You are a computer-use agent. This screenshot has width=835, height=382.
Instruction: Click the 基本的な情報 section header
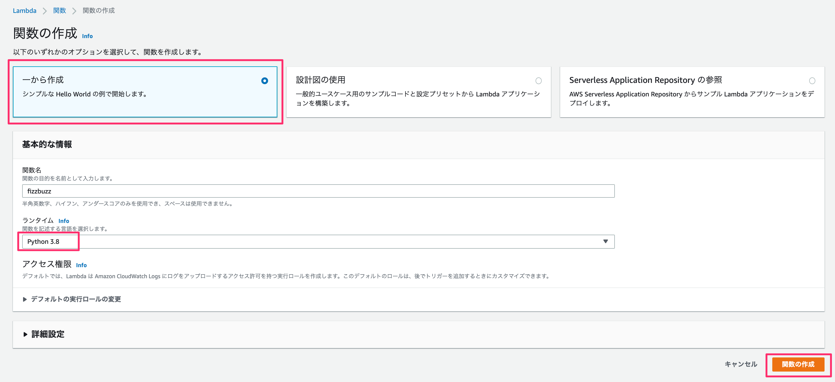point(47,144)
